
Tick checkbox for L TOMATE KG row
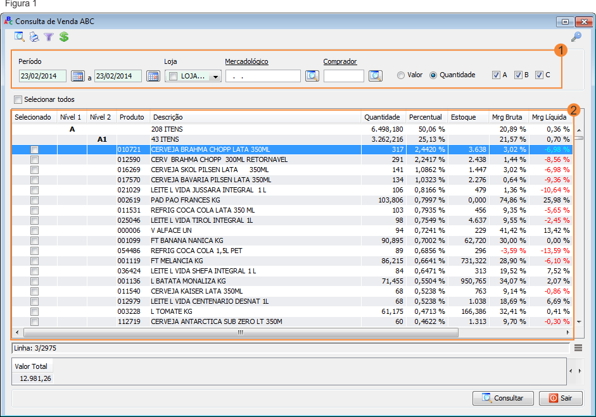(x=35, y=312)
